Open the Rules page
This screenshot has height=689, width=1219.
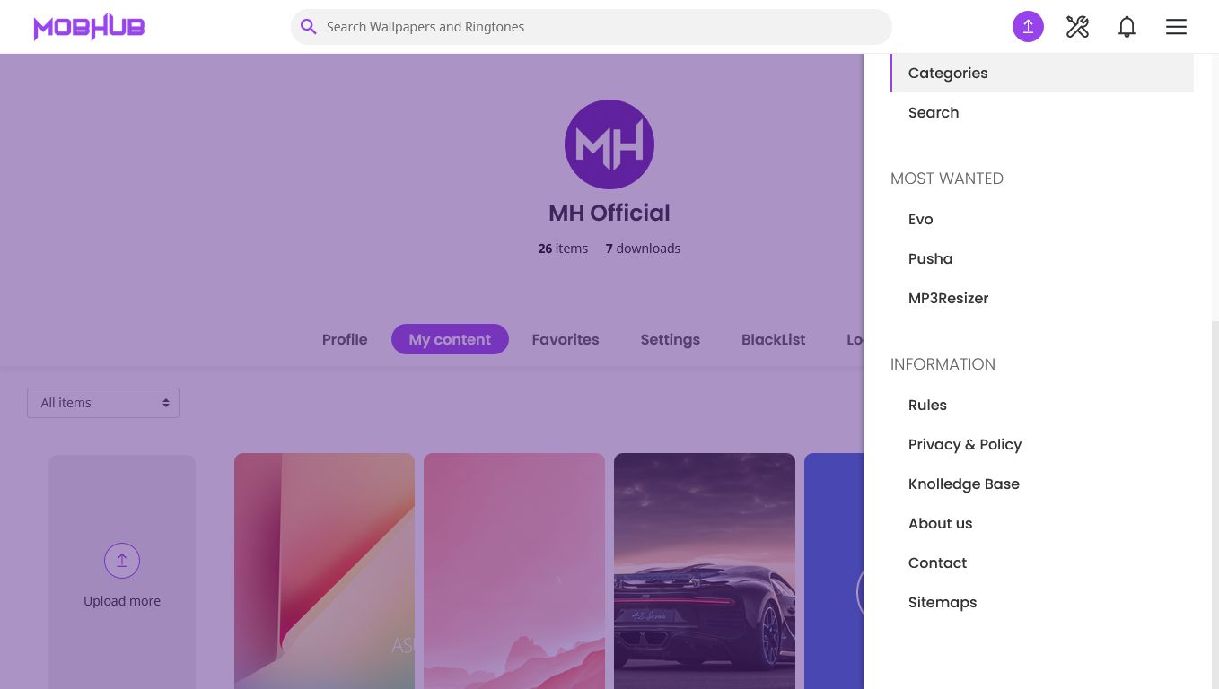927,405
